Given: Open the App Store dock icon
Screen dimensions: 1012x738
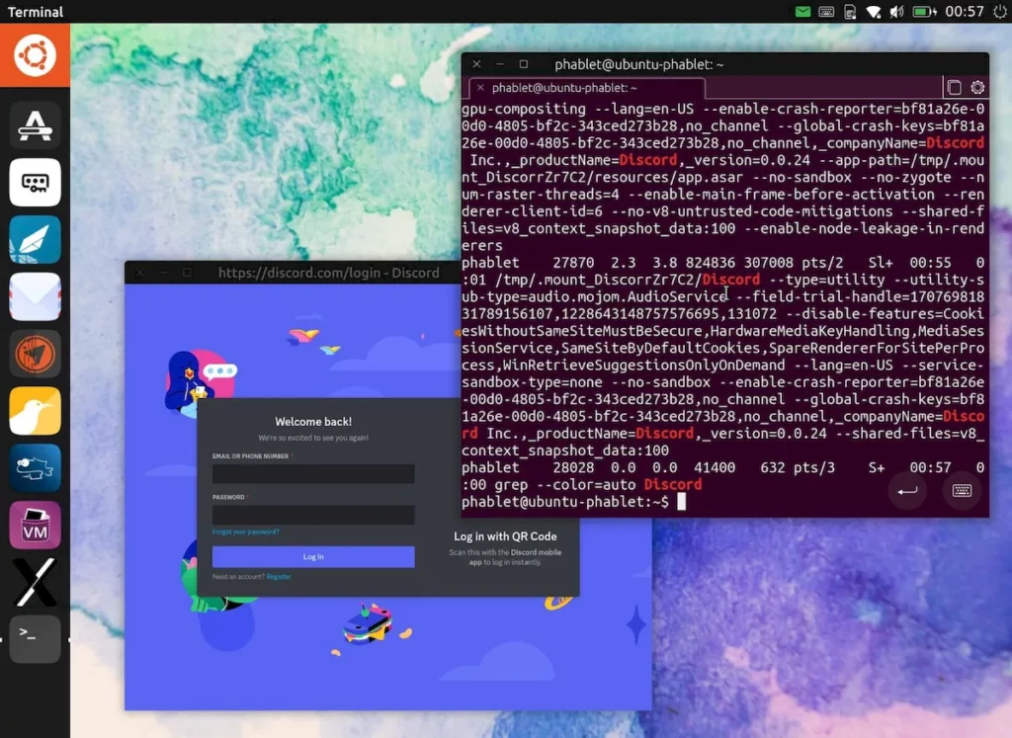Looking at the screenshot, I should 35,125.
